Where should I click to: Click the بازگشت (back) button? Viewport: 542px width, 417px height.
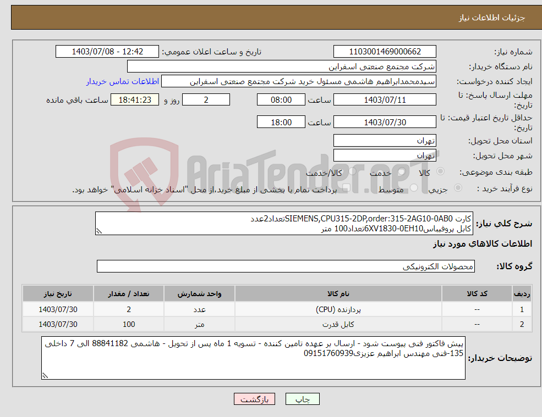254,399
